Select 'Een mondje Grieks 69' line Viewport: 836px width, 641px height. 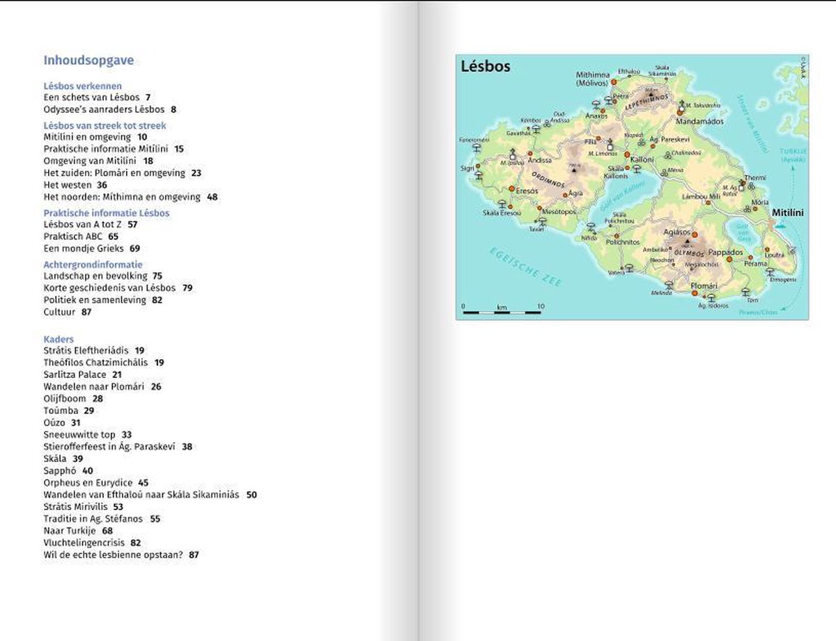click(x=92, y=248)
